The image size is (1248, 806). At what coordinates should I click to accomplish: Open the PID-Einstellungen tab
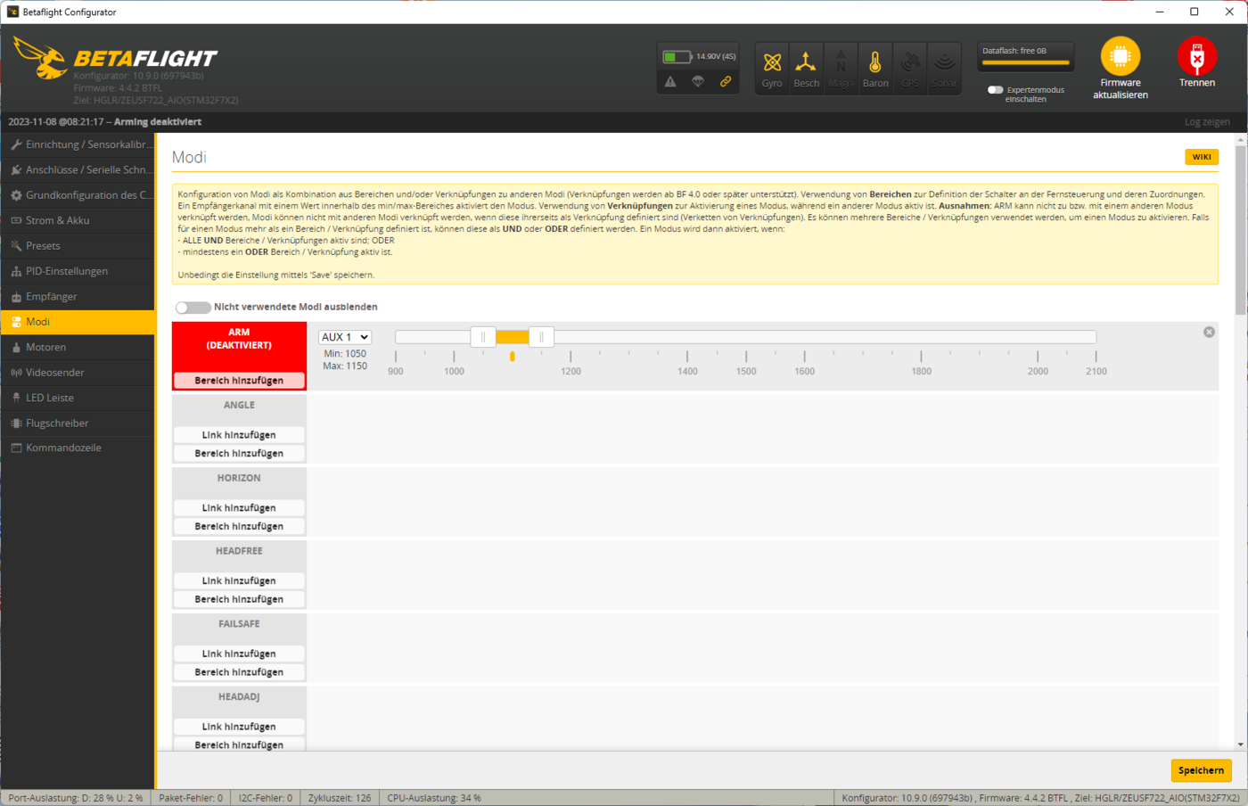coord(67,271)
